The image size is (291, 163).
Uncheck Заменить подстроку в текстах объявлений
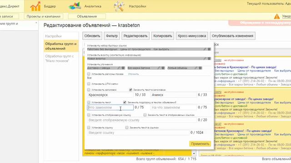click(x=125, y=102)
